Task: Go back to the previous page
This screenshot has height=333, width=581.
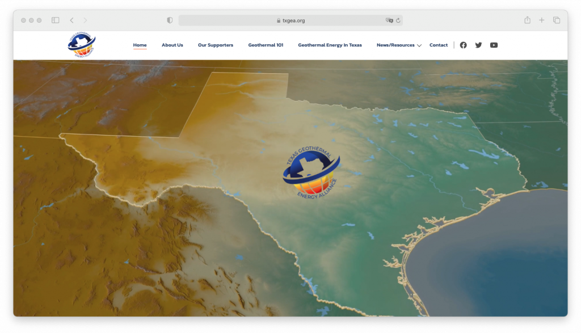Action: (72, 20)
